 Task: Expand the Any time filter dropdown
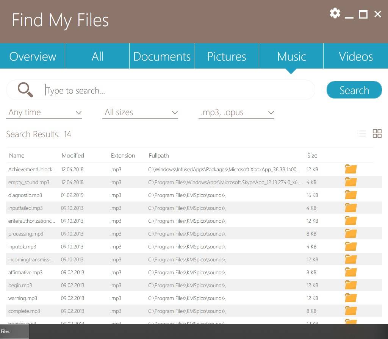[44, 112]
